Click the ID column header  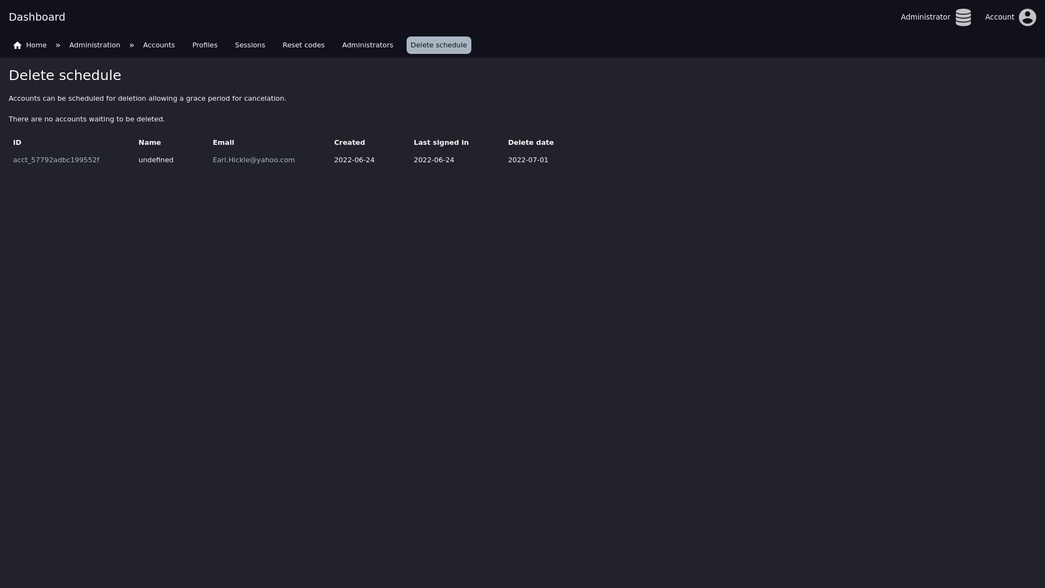click(x=17, y=143)
